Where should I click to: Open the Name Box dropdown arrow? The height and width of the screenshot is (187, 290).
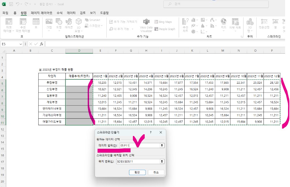click(21, 44)
